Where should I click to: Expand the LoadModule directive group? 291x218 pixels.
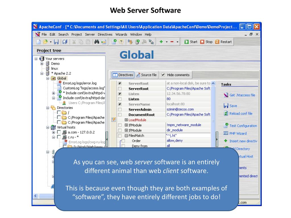coord(126,120)
